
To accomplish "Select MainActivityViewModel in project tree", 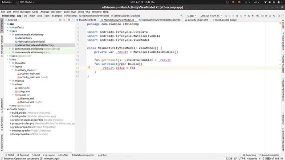I will point(31,41).
